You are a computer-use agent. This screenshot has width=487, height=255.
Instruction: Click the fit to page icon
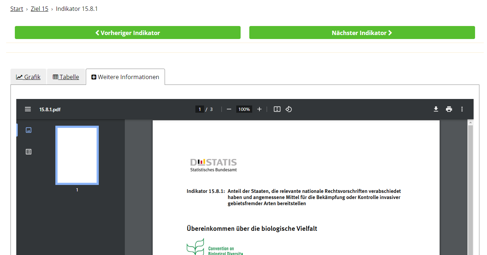[277, 109]
